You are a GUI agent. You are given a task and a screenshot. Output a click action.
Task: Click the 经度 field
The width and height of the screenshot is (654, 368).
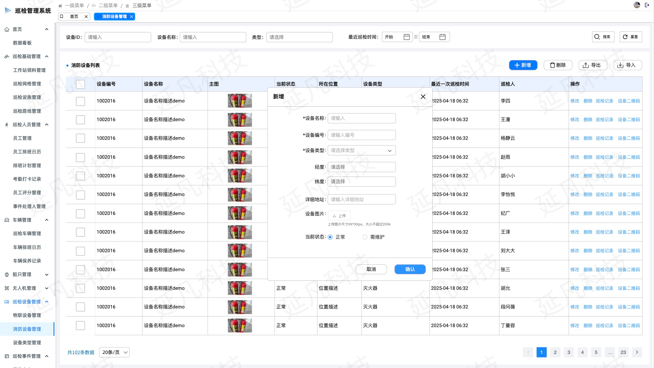[362, 167]
